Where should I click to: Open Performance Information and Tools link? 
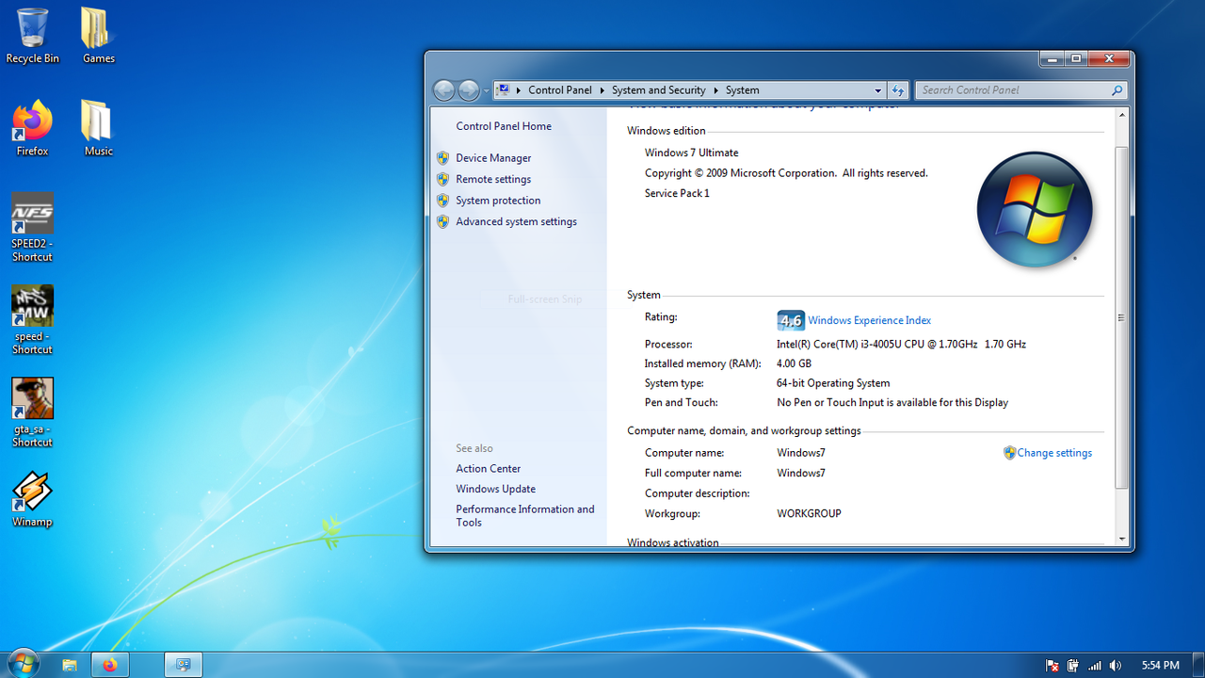[x=525, y=516]
